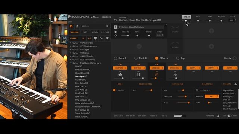Image resolution: width=239 pixels, height=134 pixels.
Task: Click the gem icon in library bar
Action: click(107, 38)
